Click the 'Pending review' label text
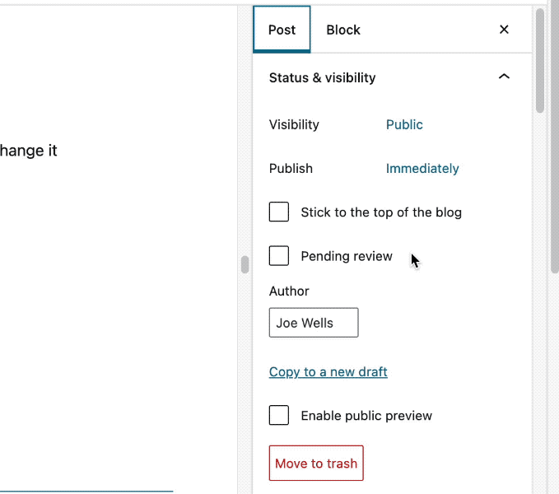Screen dimensions: 559x494 [347, 256]
